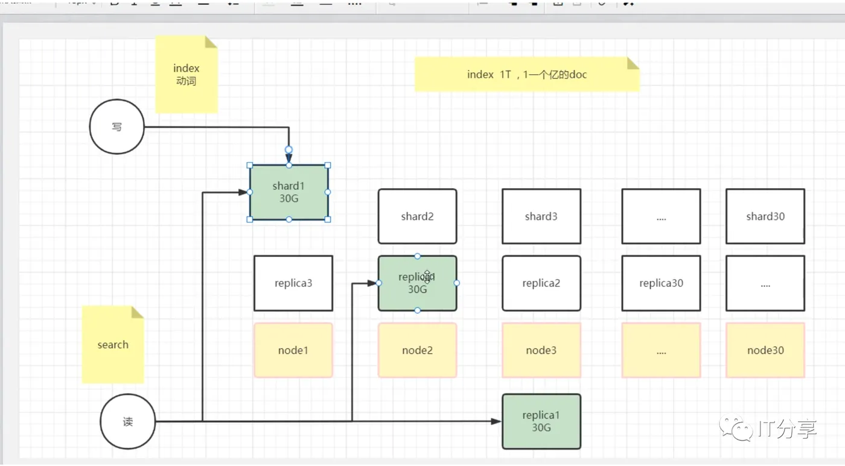
Task: Click the bottom-middle handle of shard1
Action: tap(289, 219)
